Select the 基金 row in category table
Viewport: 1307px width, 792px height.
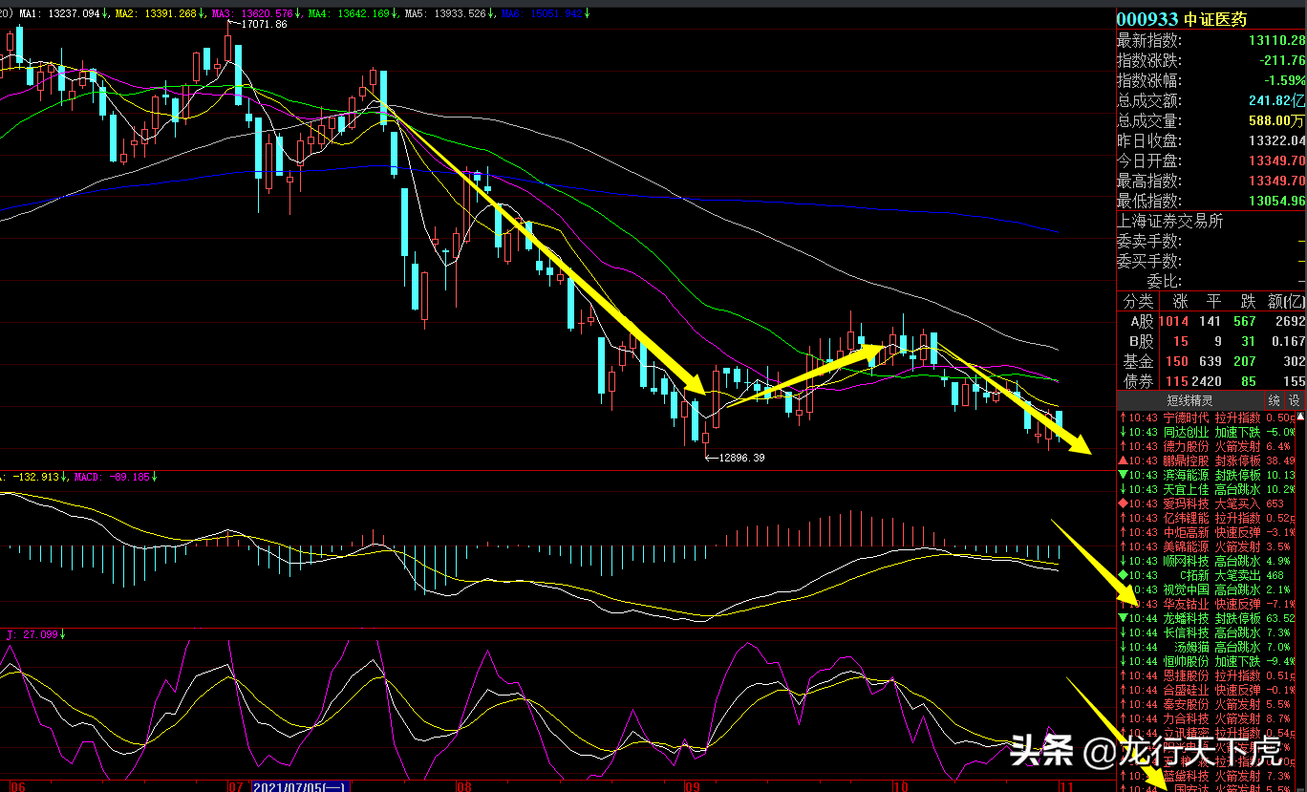[x=1211, y=362]
